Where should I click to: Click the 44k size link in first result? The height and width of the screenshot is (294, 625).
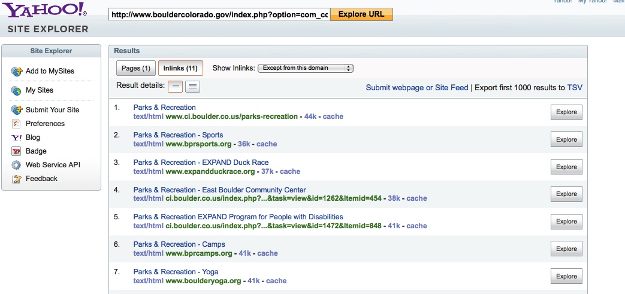310,117
